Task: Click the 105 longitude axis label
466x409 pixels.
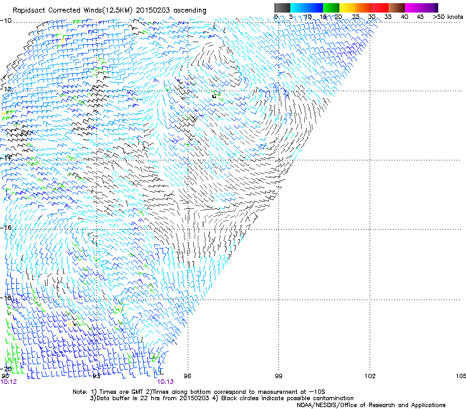Action: point(461,376)
